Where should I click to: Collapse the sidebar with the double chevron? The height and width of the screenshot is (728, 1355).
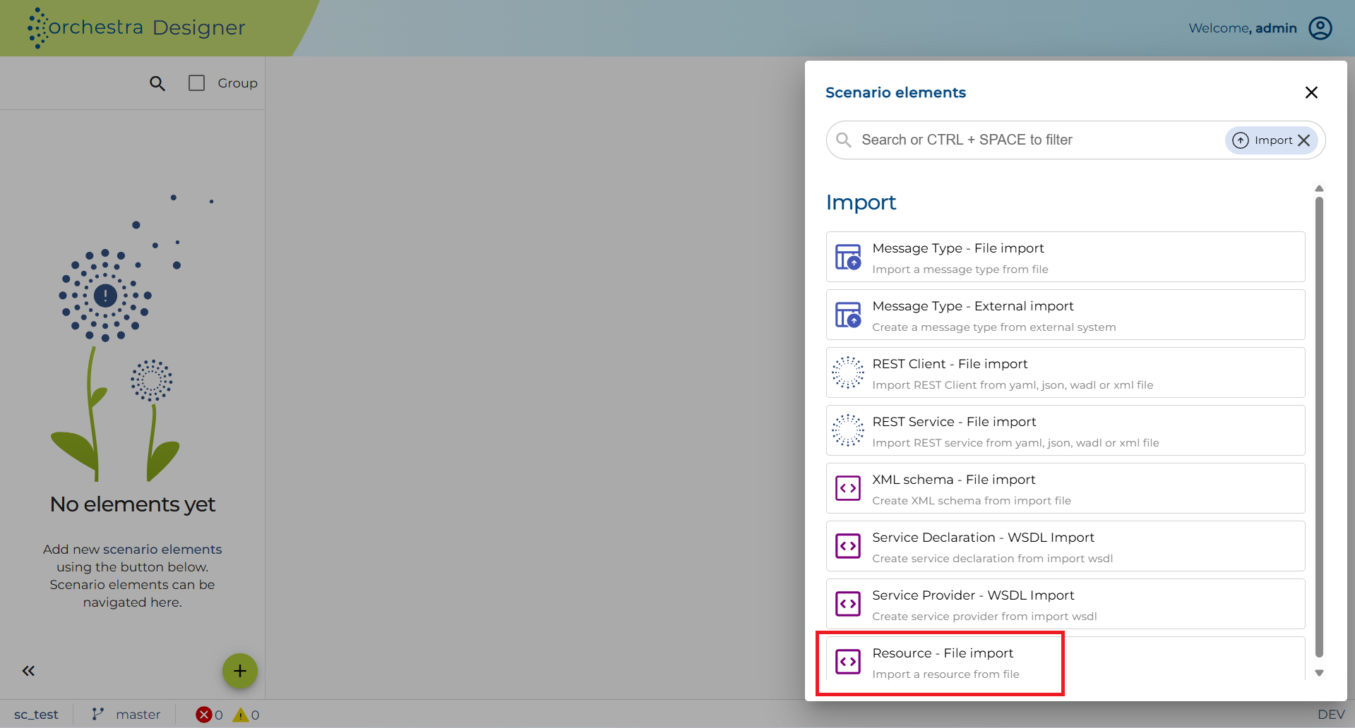coord(28,671)
